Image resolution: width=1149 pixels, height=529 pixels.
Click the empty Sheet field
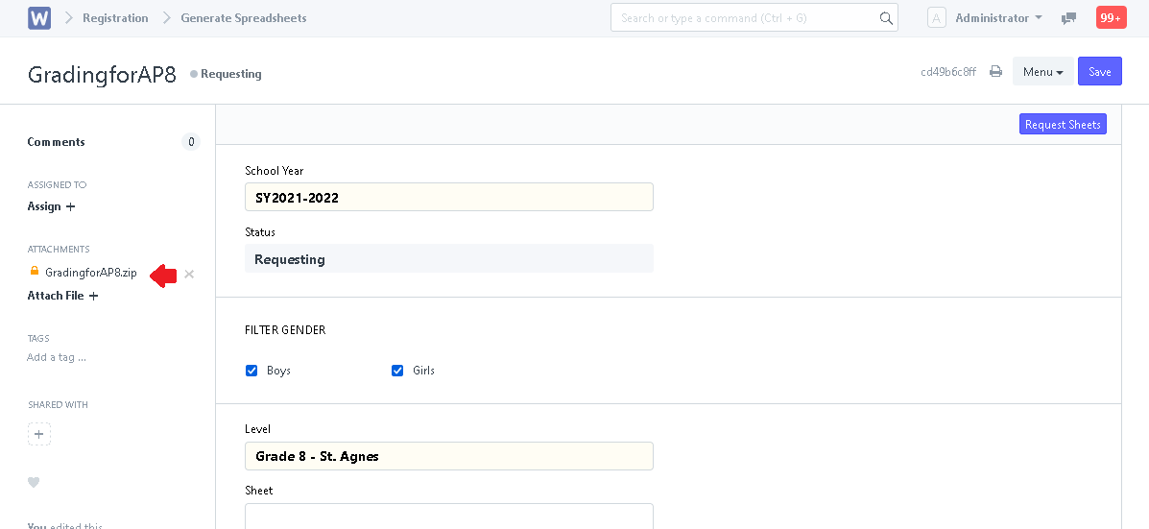[x=449, y=515]
